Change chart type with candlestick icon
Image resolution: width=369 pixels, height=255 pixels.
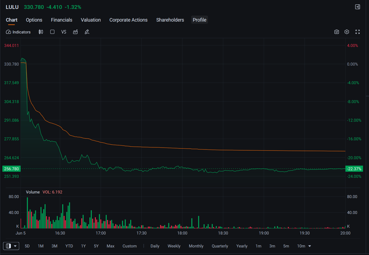click(x=41, y=32)
